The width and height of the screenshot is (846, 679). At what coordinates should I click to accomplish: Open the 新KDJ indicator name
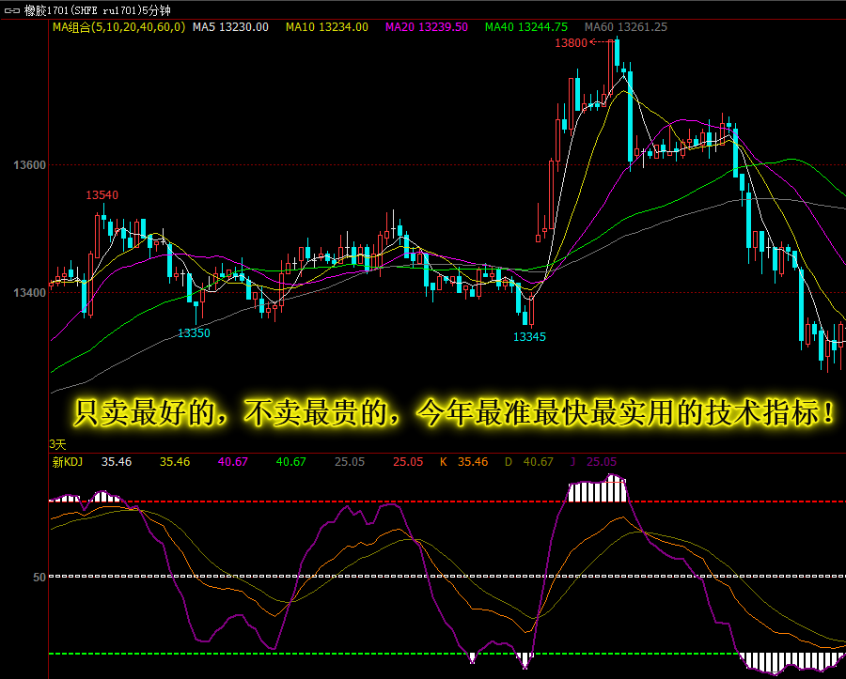(x=68, y=462)
